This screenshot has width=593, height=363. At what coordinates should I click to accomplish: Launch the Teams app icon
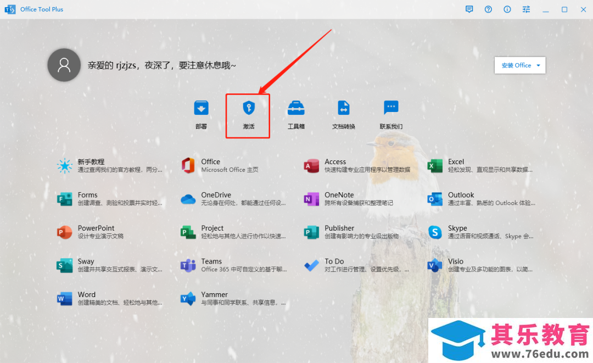(x=188, y=265)
